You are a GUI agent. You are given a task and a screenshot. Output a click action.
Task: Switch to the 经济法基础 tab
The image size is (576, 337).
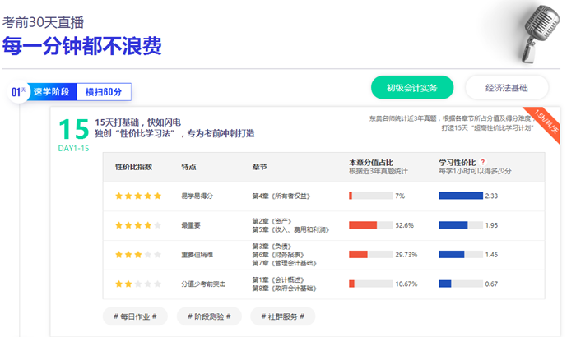[x=507, y=87]
